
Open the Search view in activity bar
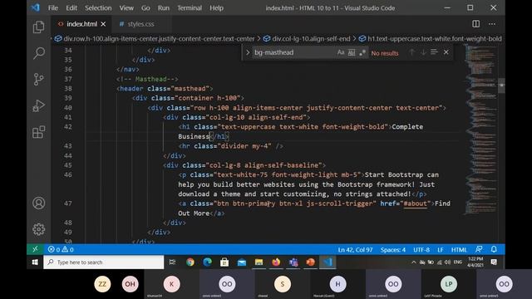39,53
